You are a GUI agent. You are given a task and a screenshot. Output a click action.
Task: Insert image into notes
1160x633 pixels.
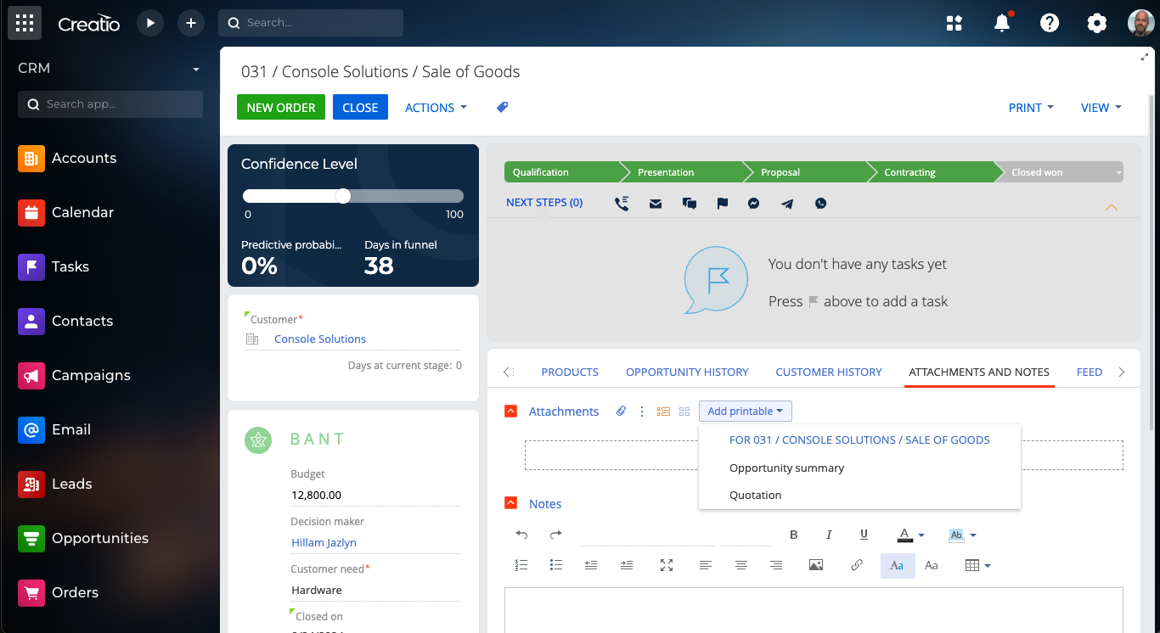pyautogui.click(x=816, y=565)
